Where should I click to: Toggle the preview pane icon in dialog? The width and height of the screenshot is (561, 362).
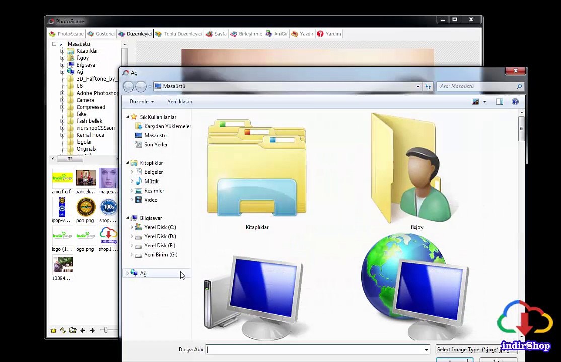click(x=499, y=102)
